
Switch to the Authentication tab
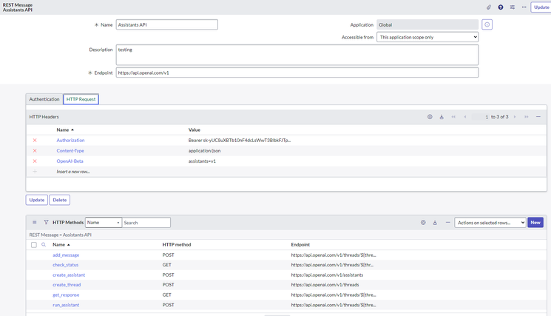pos(44,99)
